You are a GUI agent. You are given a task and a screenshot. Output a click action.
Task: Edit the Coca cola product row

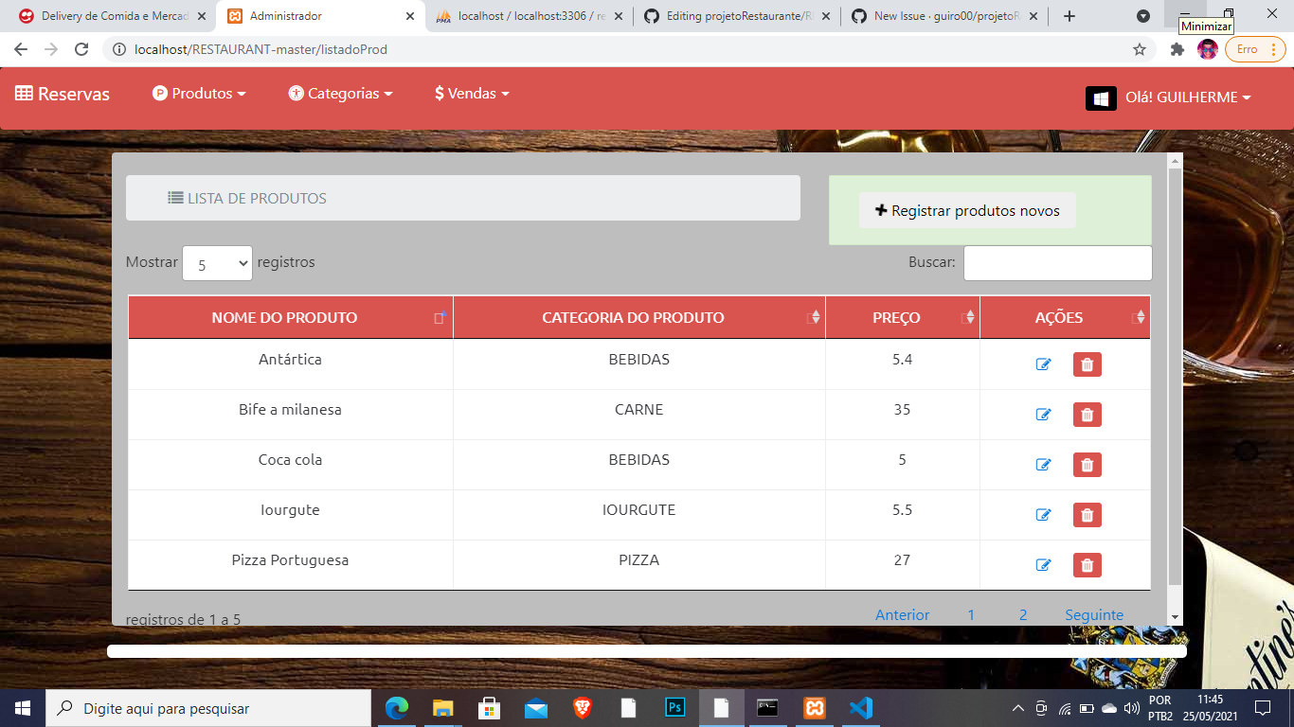pyautogui.click(x=1043, y=465)
